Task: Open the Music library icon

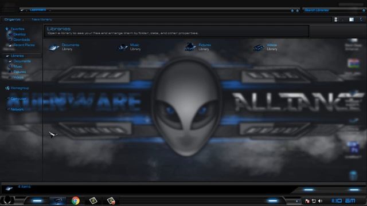Action: (x=122, y=47)
